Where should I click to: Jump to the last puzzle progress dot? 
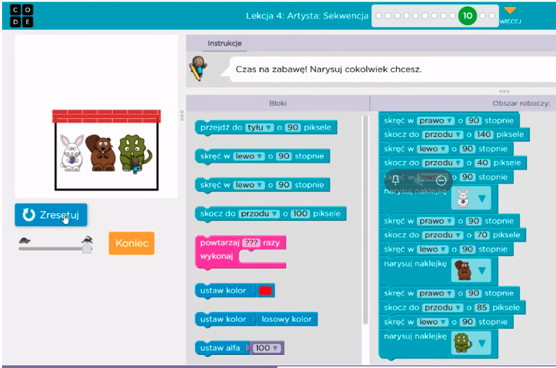point(492,16)
